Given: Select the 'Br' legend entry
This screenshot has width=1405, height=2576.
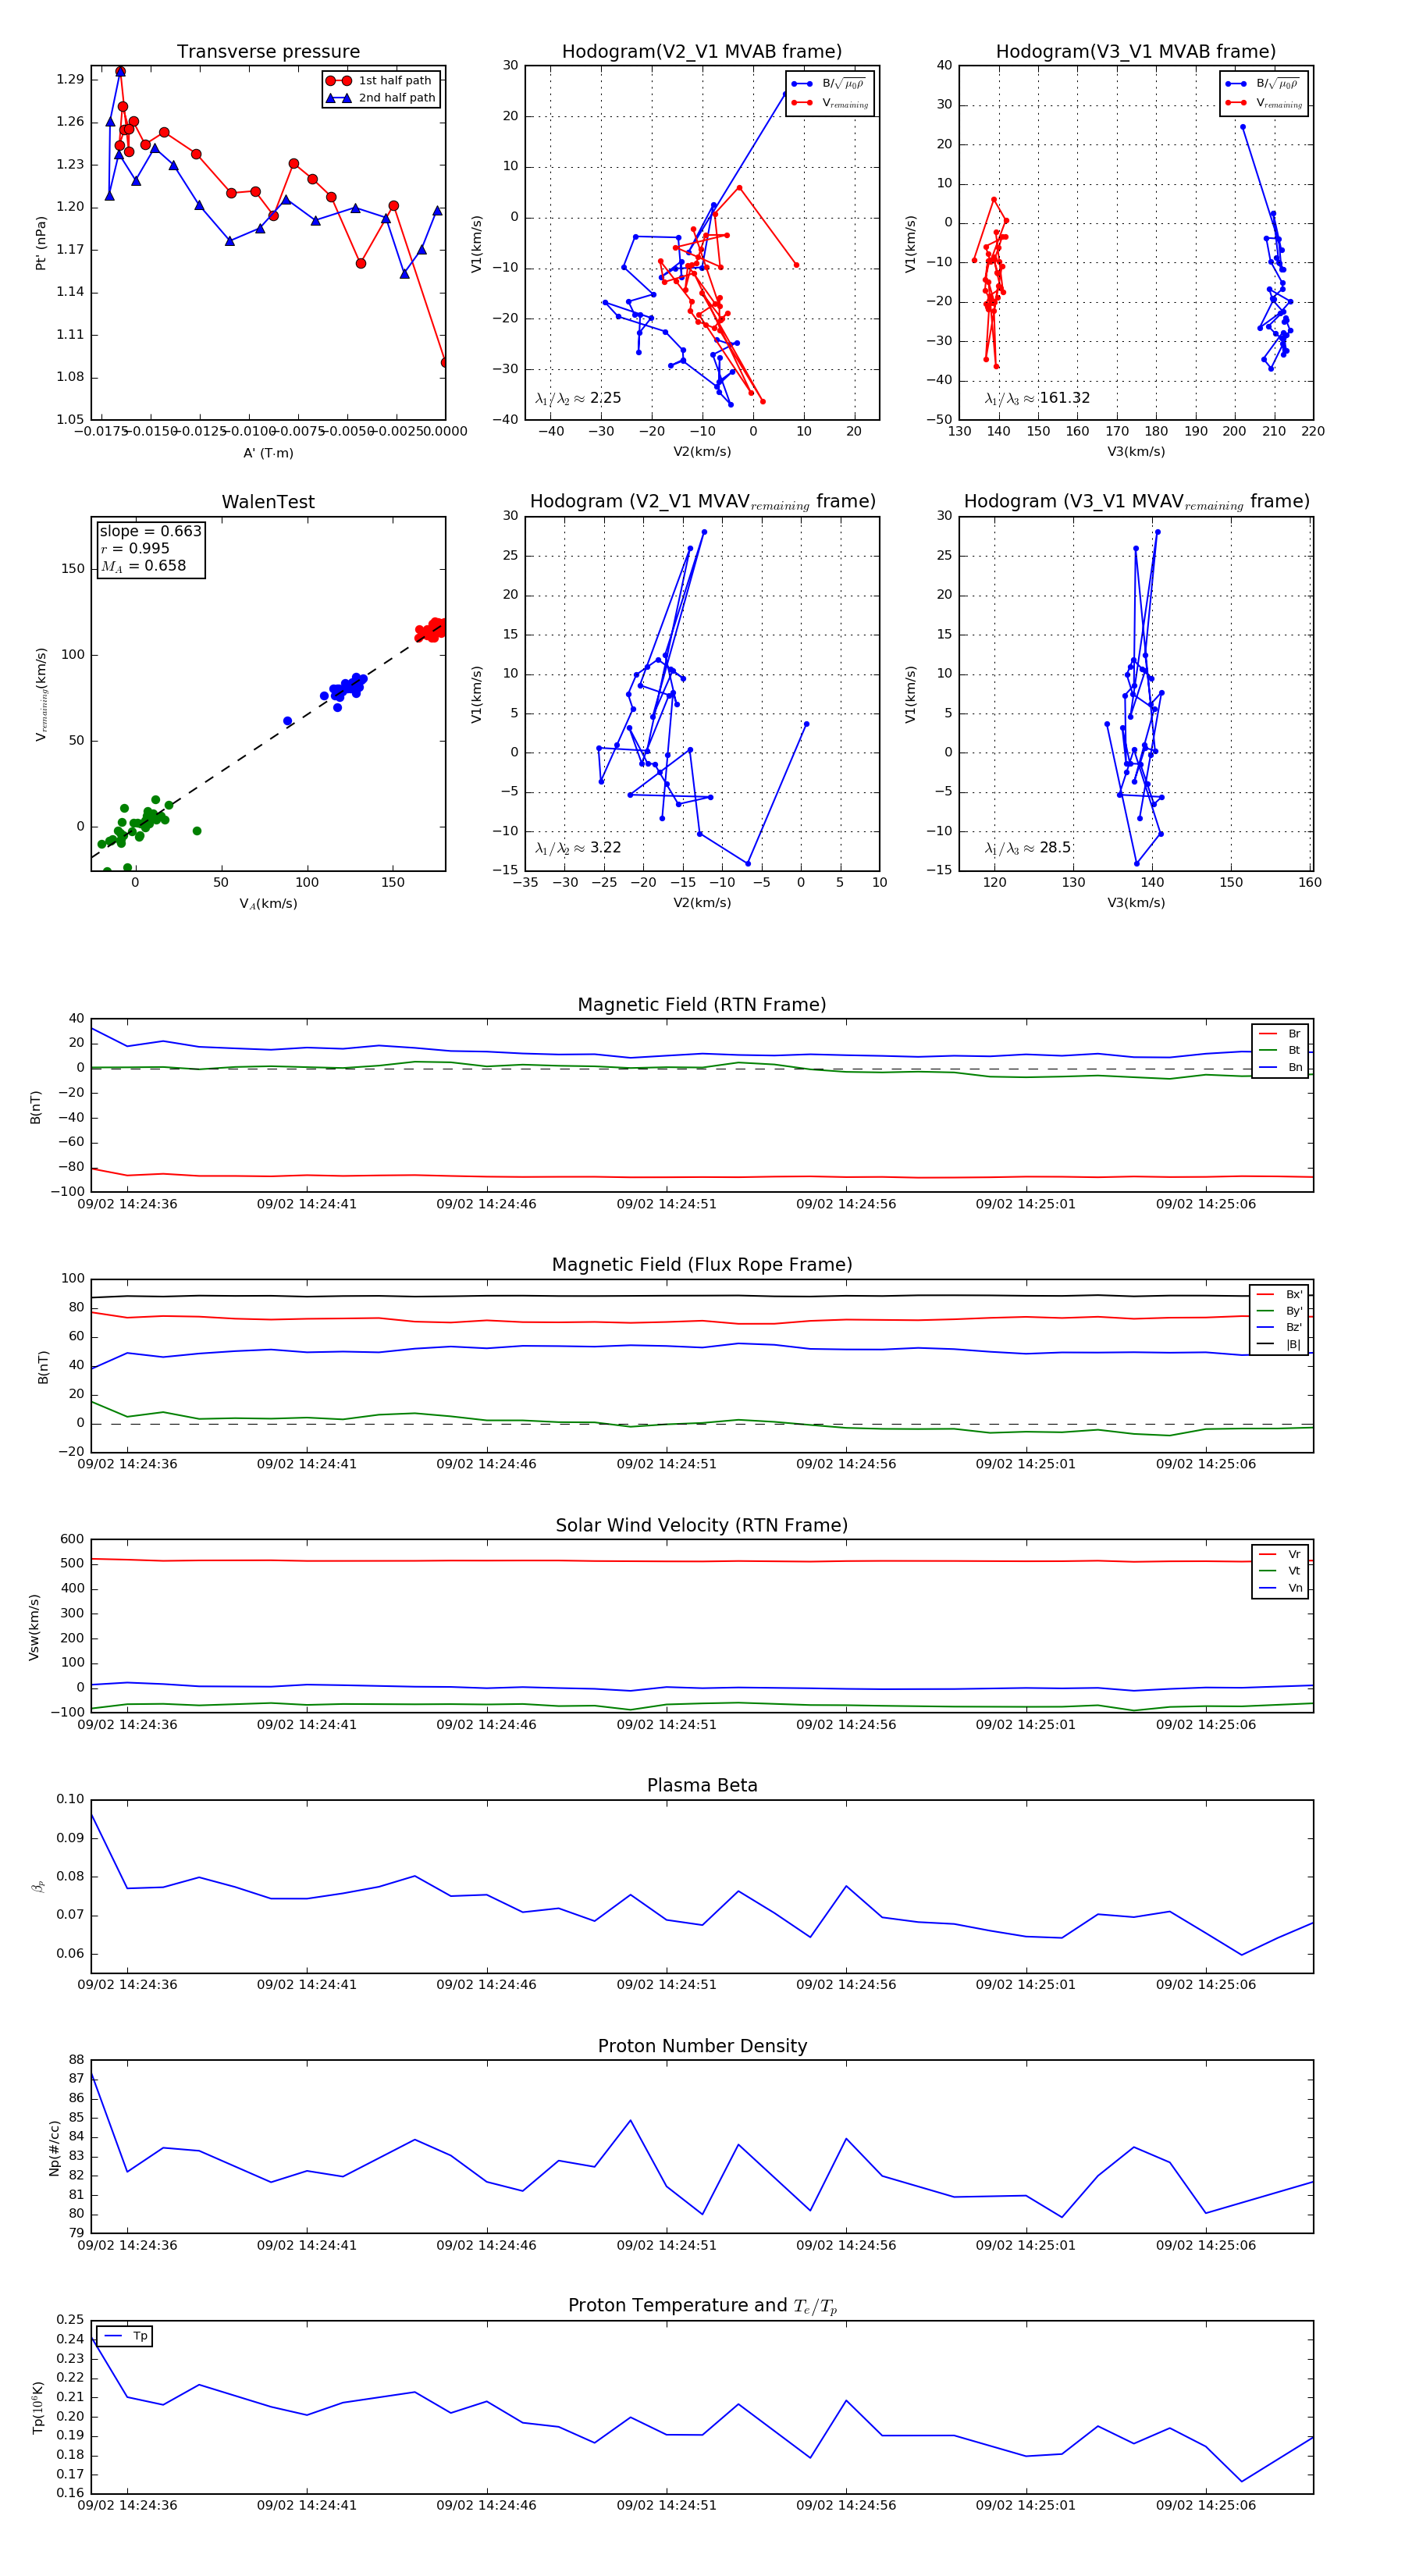Looking at the screenshot, I should (1280, 1034).
